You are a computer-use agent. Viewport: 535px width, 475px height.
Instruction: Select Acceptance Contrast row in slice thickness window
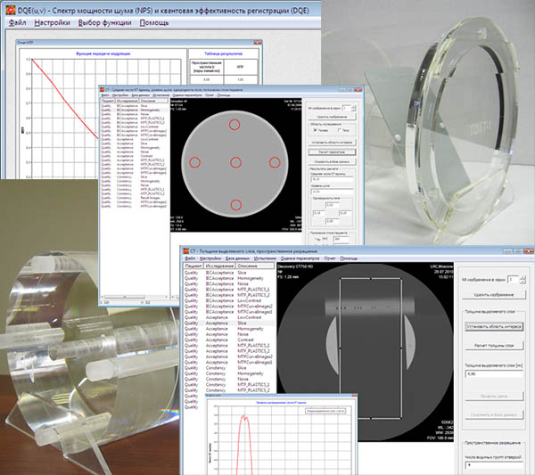click(229, 340)
